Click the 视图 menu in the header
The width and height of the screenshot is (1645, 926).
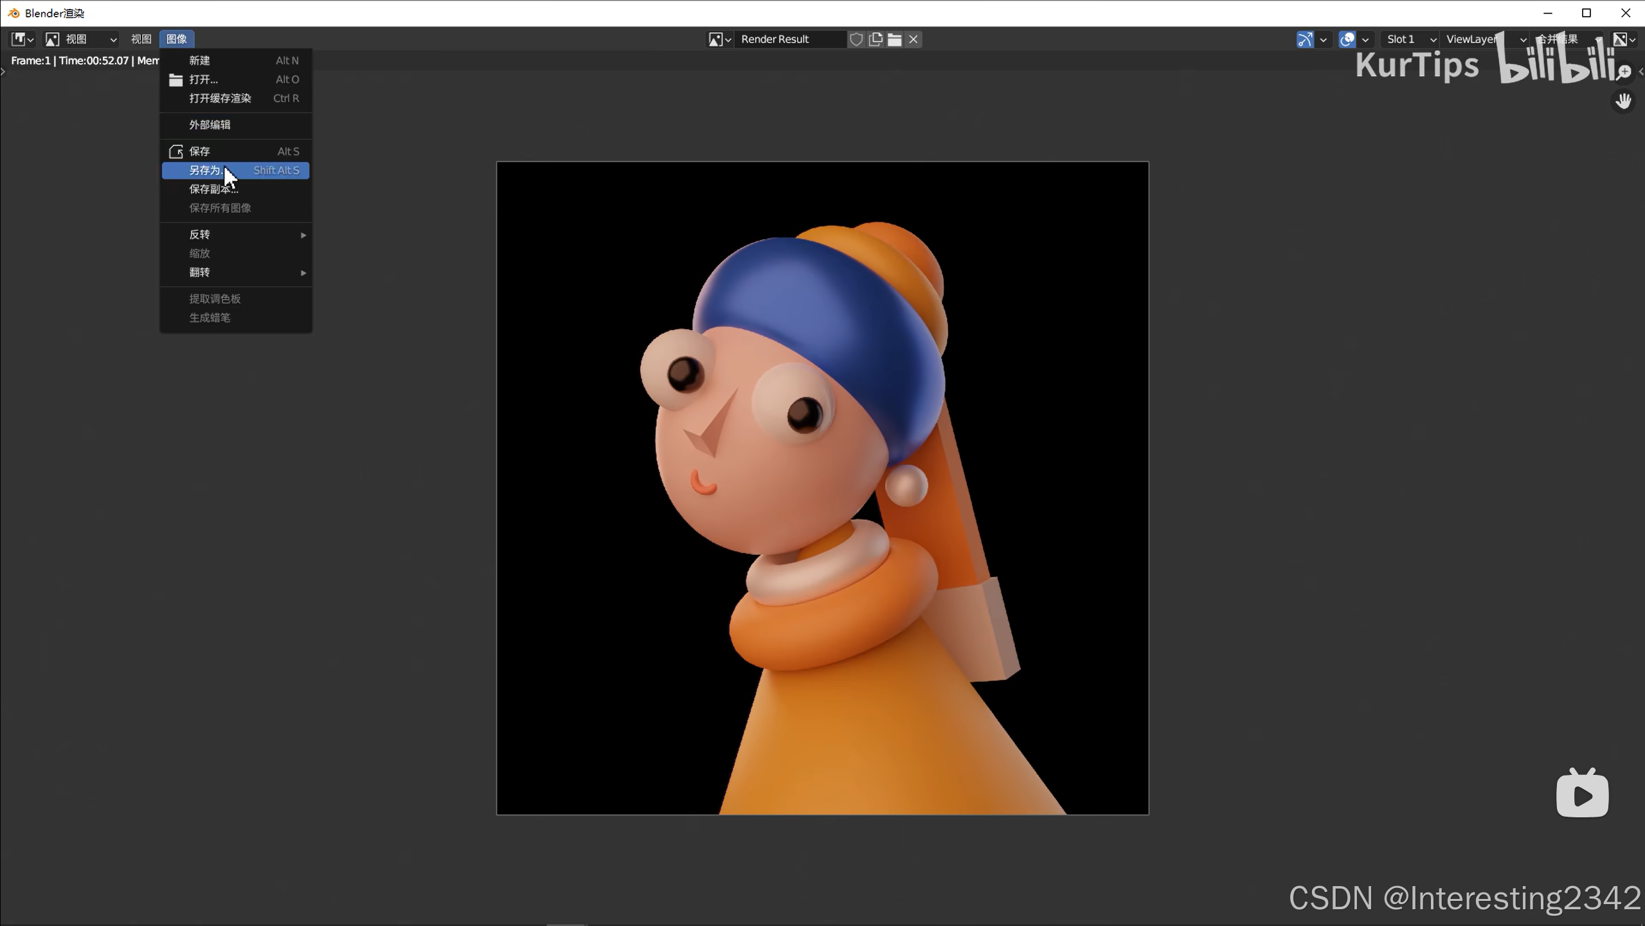click(x=141, y=39)
